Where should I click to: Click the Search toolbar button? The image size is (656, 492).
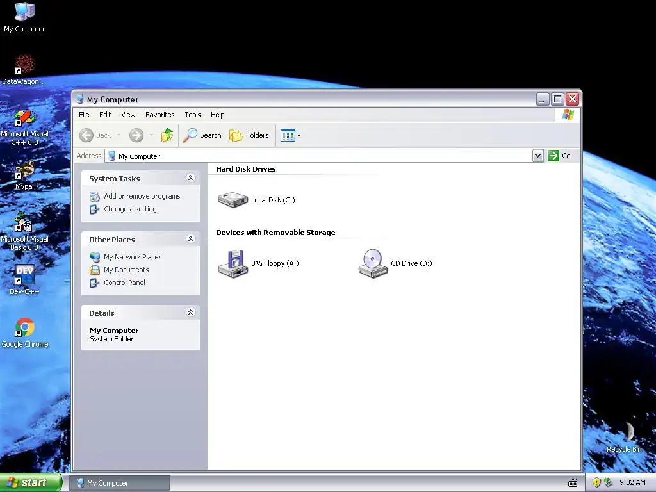pos(202,135)
